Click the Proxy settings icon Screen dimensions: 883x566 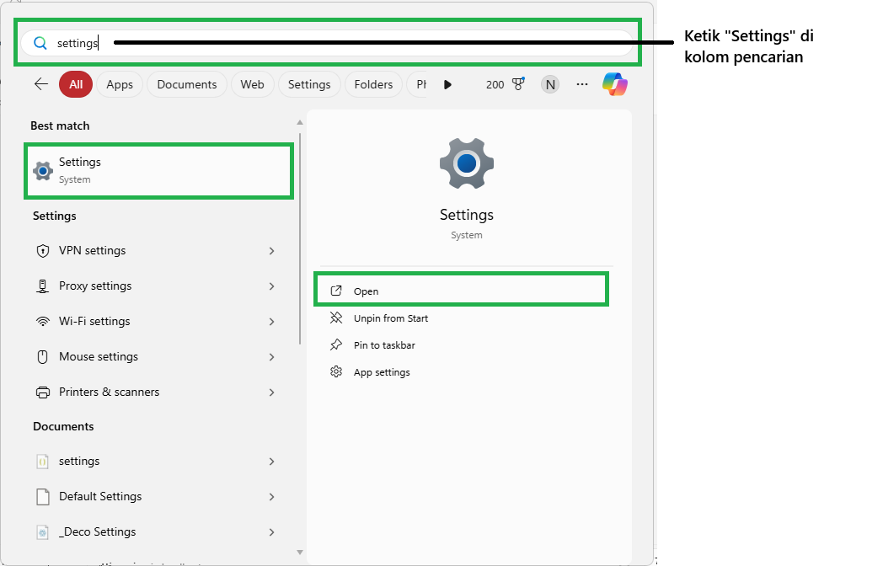pos(43,286)
